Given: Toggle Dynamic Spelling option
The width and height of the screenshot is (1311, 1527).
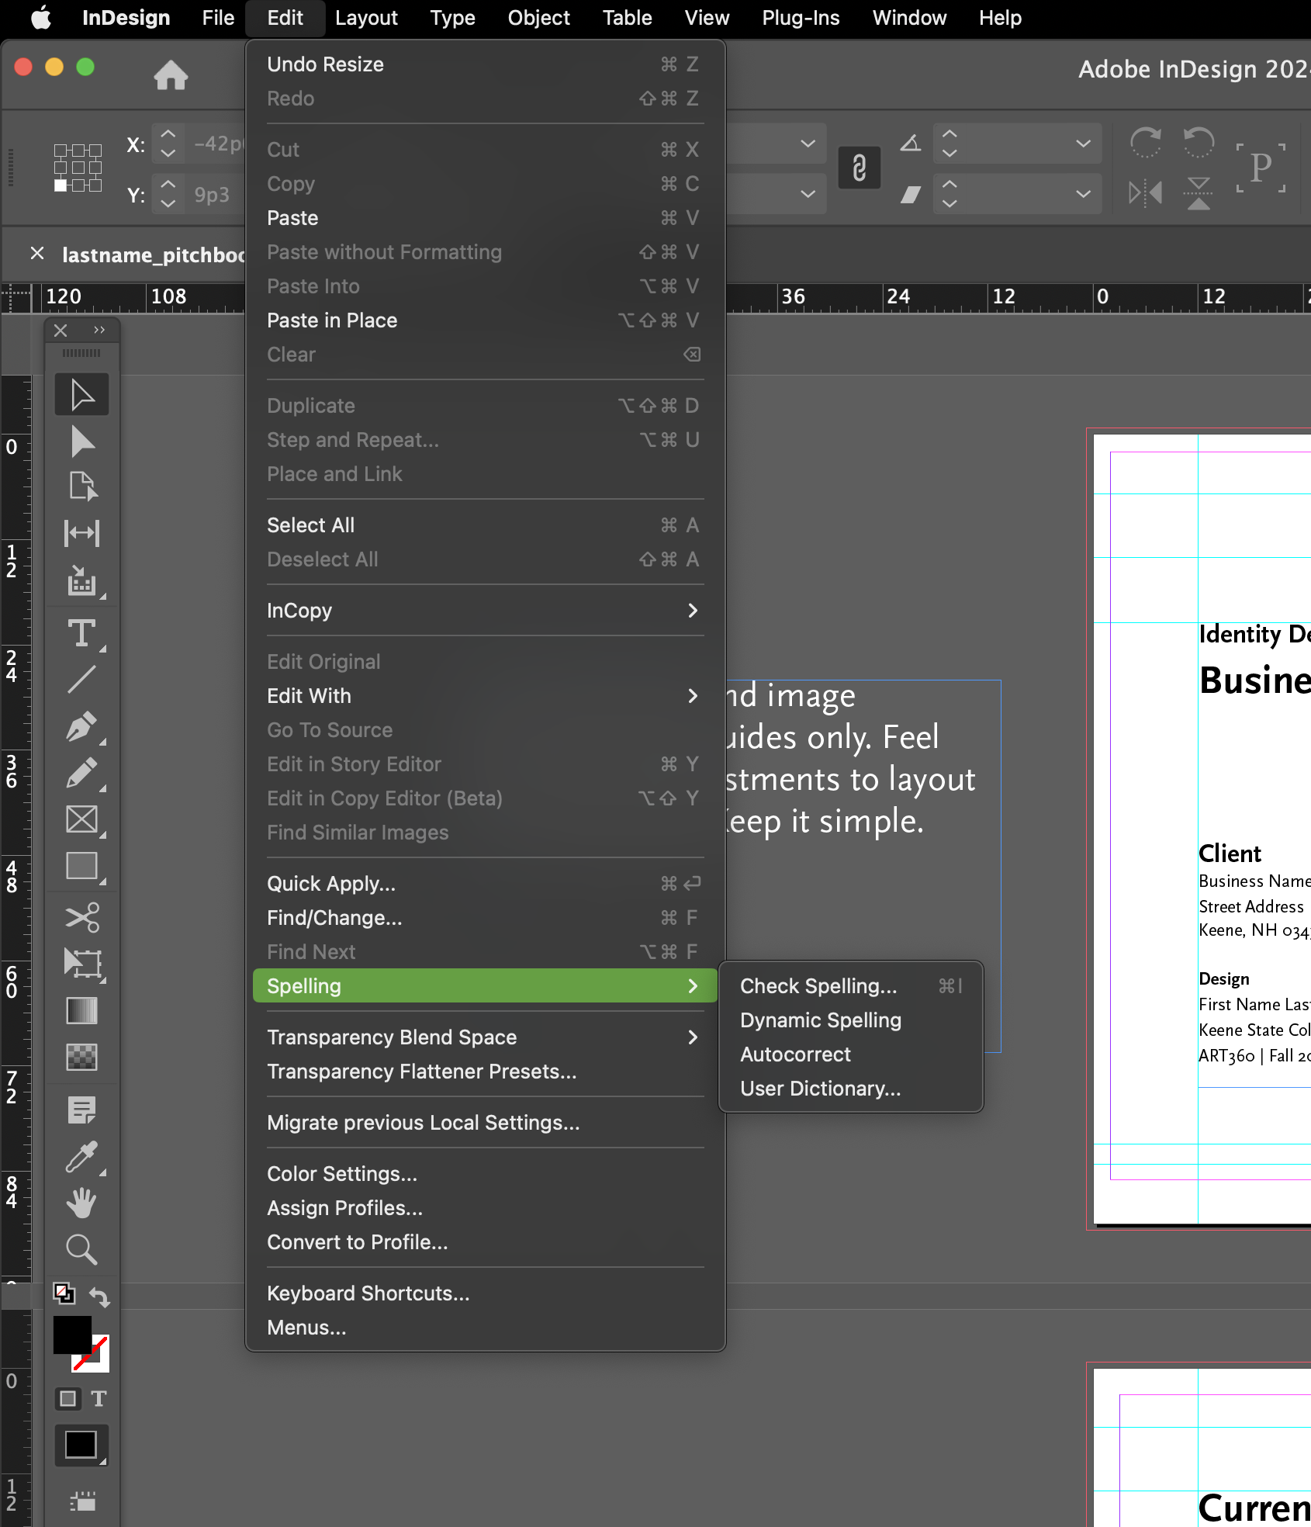Looking at the screenshot, I should click(820, 1020).
